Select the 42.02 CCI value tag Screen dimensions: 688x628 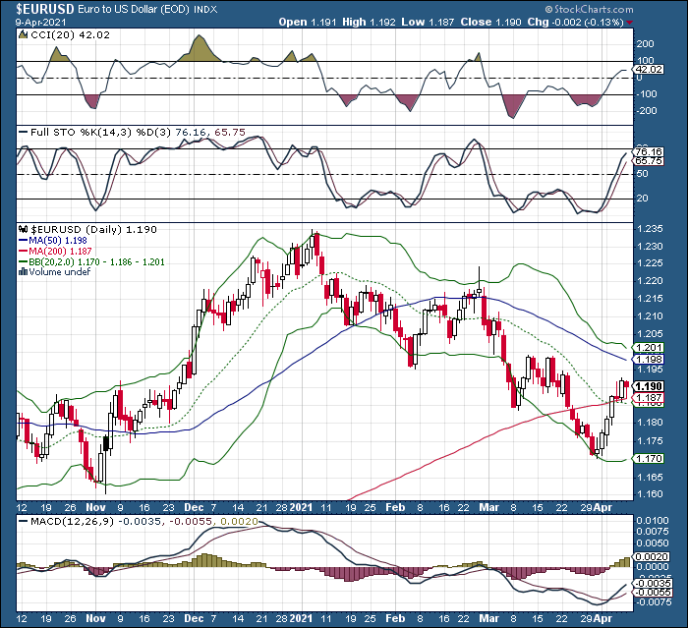(x=648, y=70)
